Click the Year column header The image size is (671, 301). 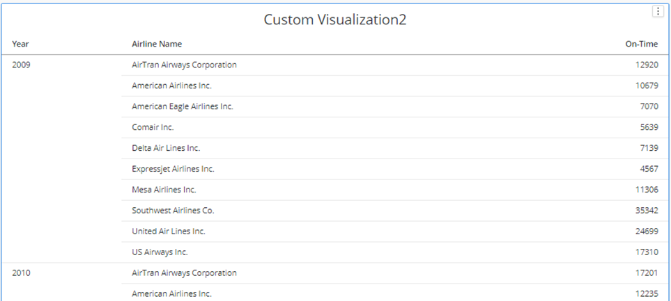pyautogui.click(x=21, y=44)
